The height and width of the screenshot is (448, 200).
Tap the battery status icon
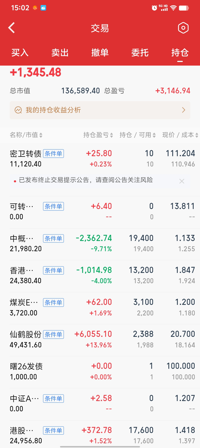pos(184,8)
